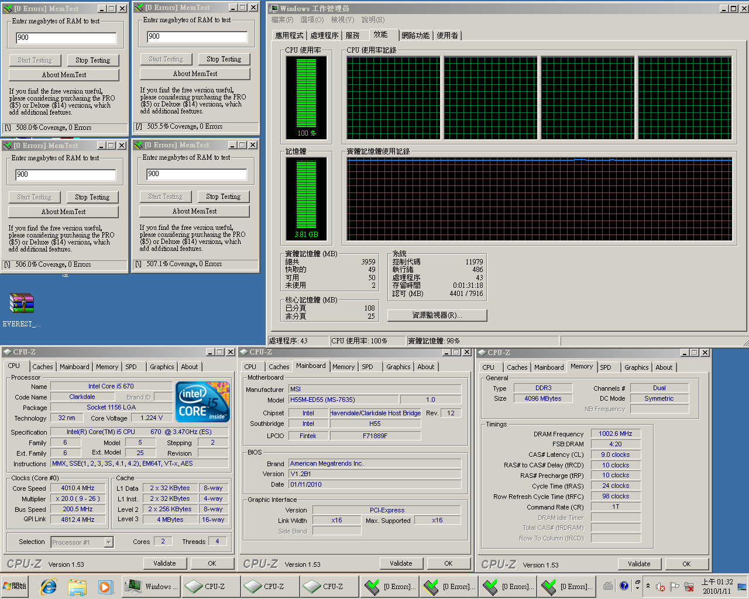Click the DRAM Frequency value '1002.6 MHz'
749x599 pixels.
(x=616, y=433)
